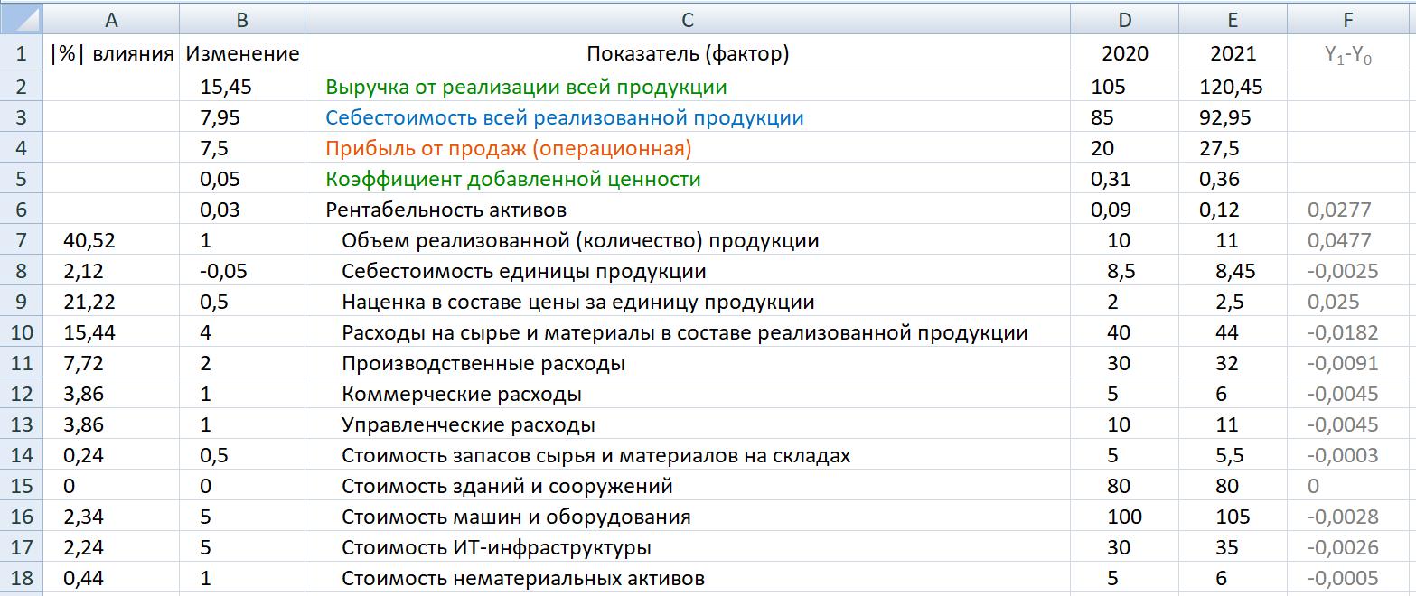Select column C header
This screenshot has width=1416, height=596.
click(688, 19)
